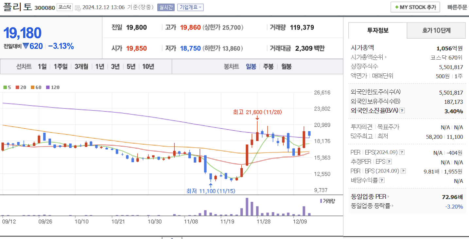This screenshot has height=239, width=469.
Task: Open the 기업개요 dropdown
Action: click(x=190, y=7)
